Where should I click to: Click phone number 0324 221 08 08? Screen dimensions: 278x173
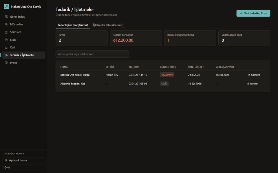138,84
